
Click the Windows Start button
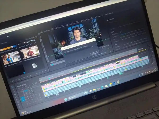pyautogui.click(x=66, y=99)
